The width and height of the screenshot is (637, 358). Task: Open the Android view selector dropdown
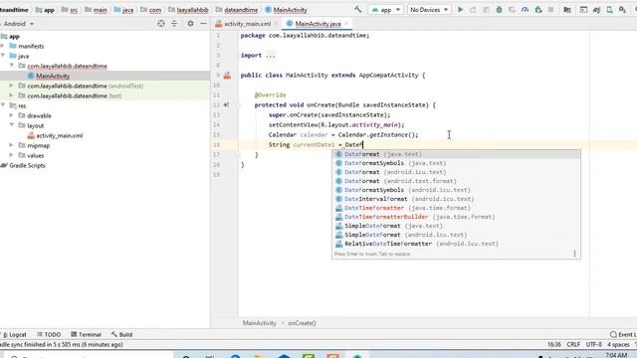point(19,24)
